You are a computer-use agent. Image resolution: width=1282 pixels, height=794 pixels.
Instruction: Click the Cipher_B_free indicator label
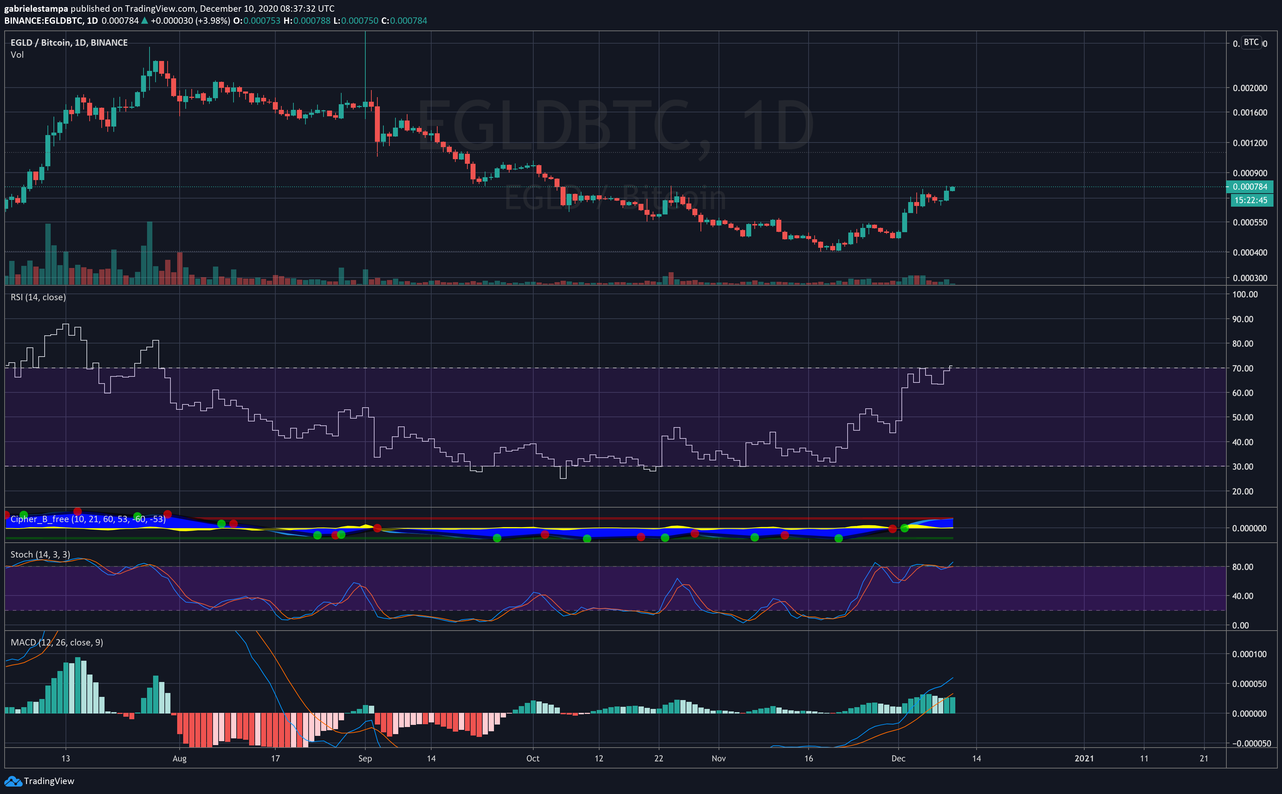[88, 519]
